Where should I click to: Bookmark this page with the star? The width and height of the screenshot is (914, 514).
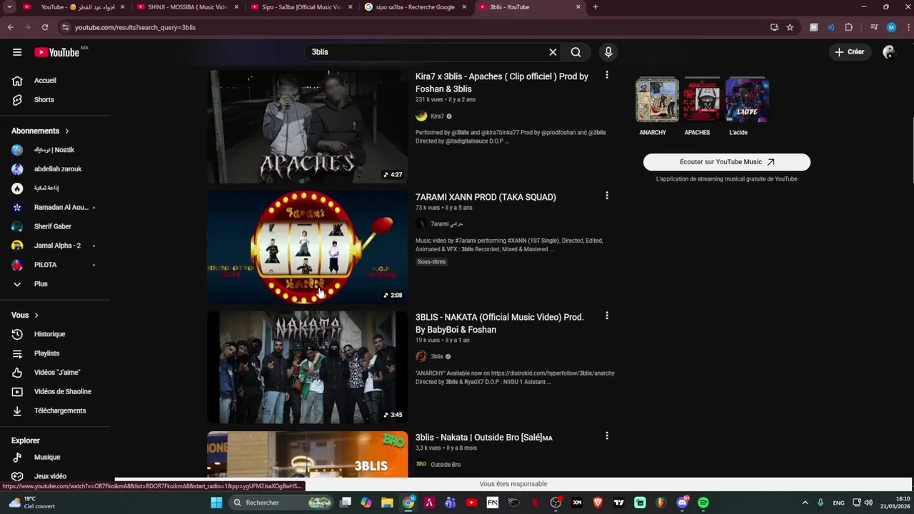[x=790, y=27]
